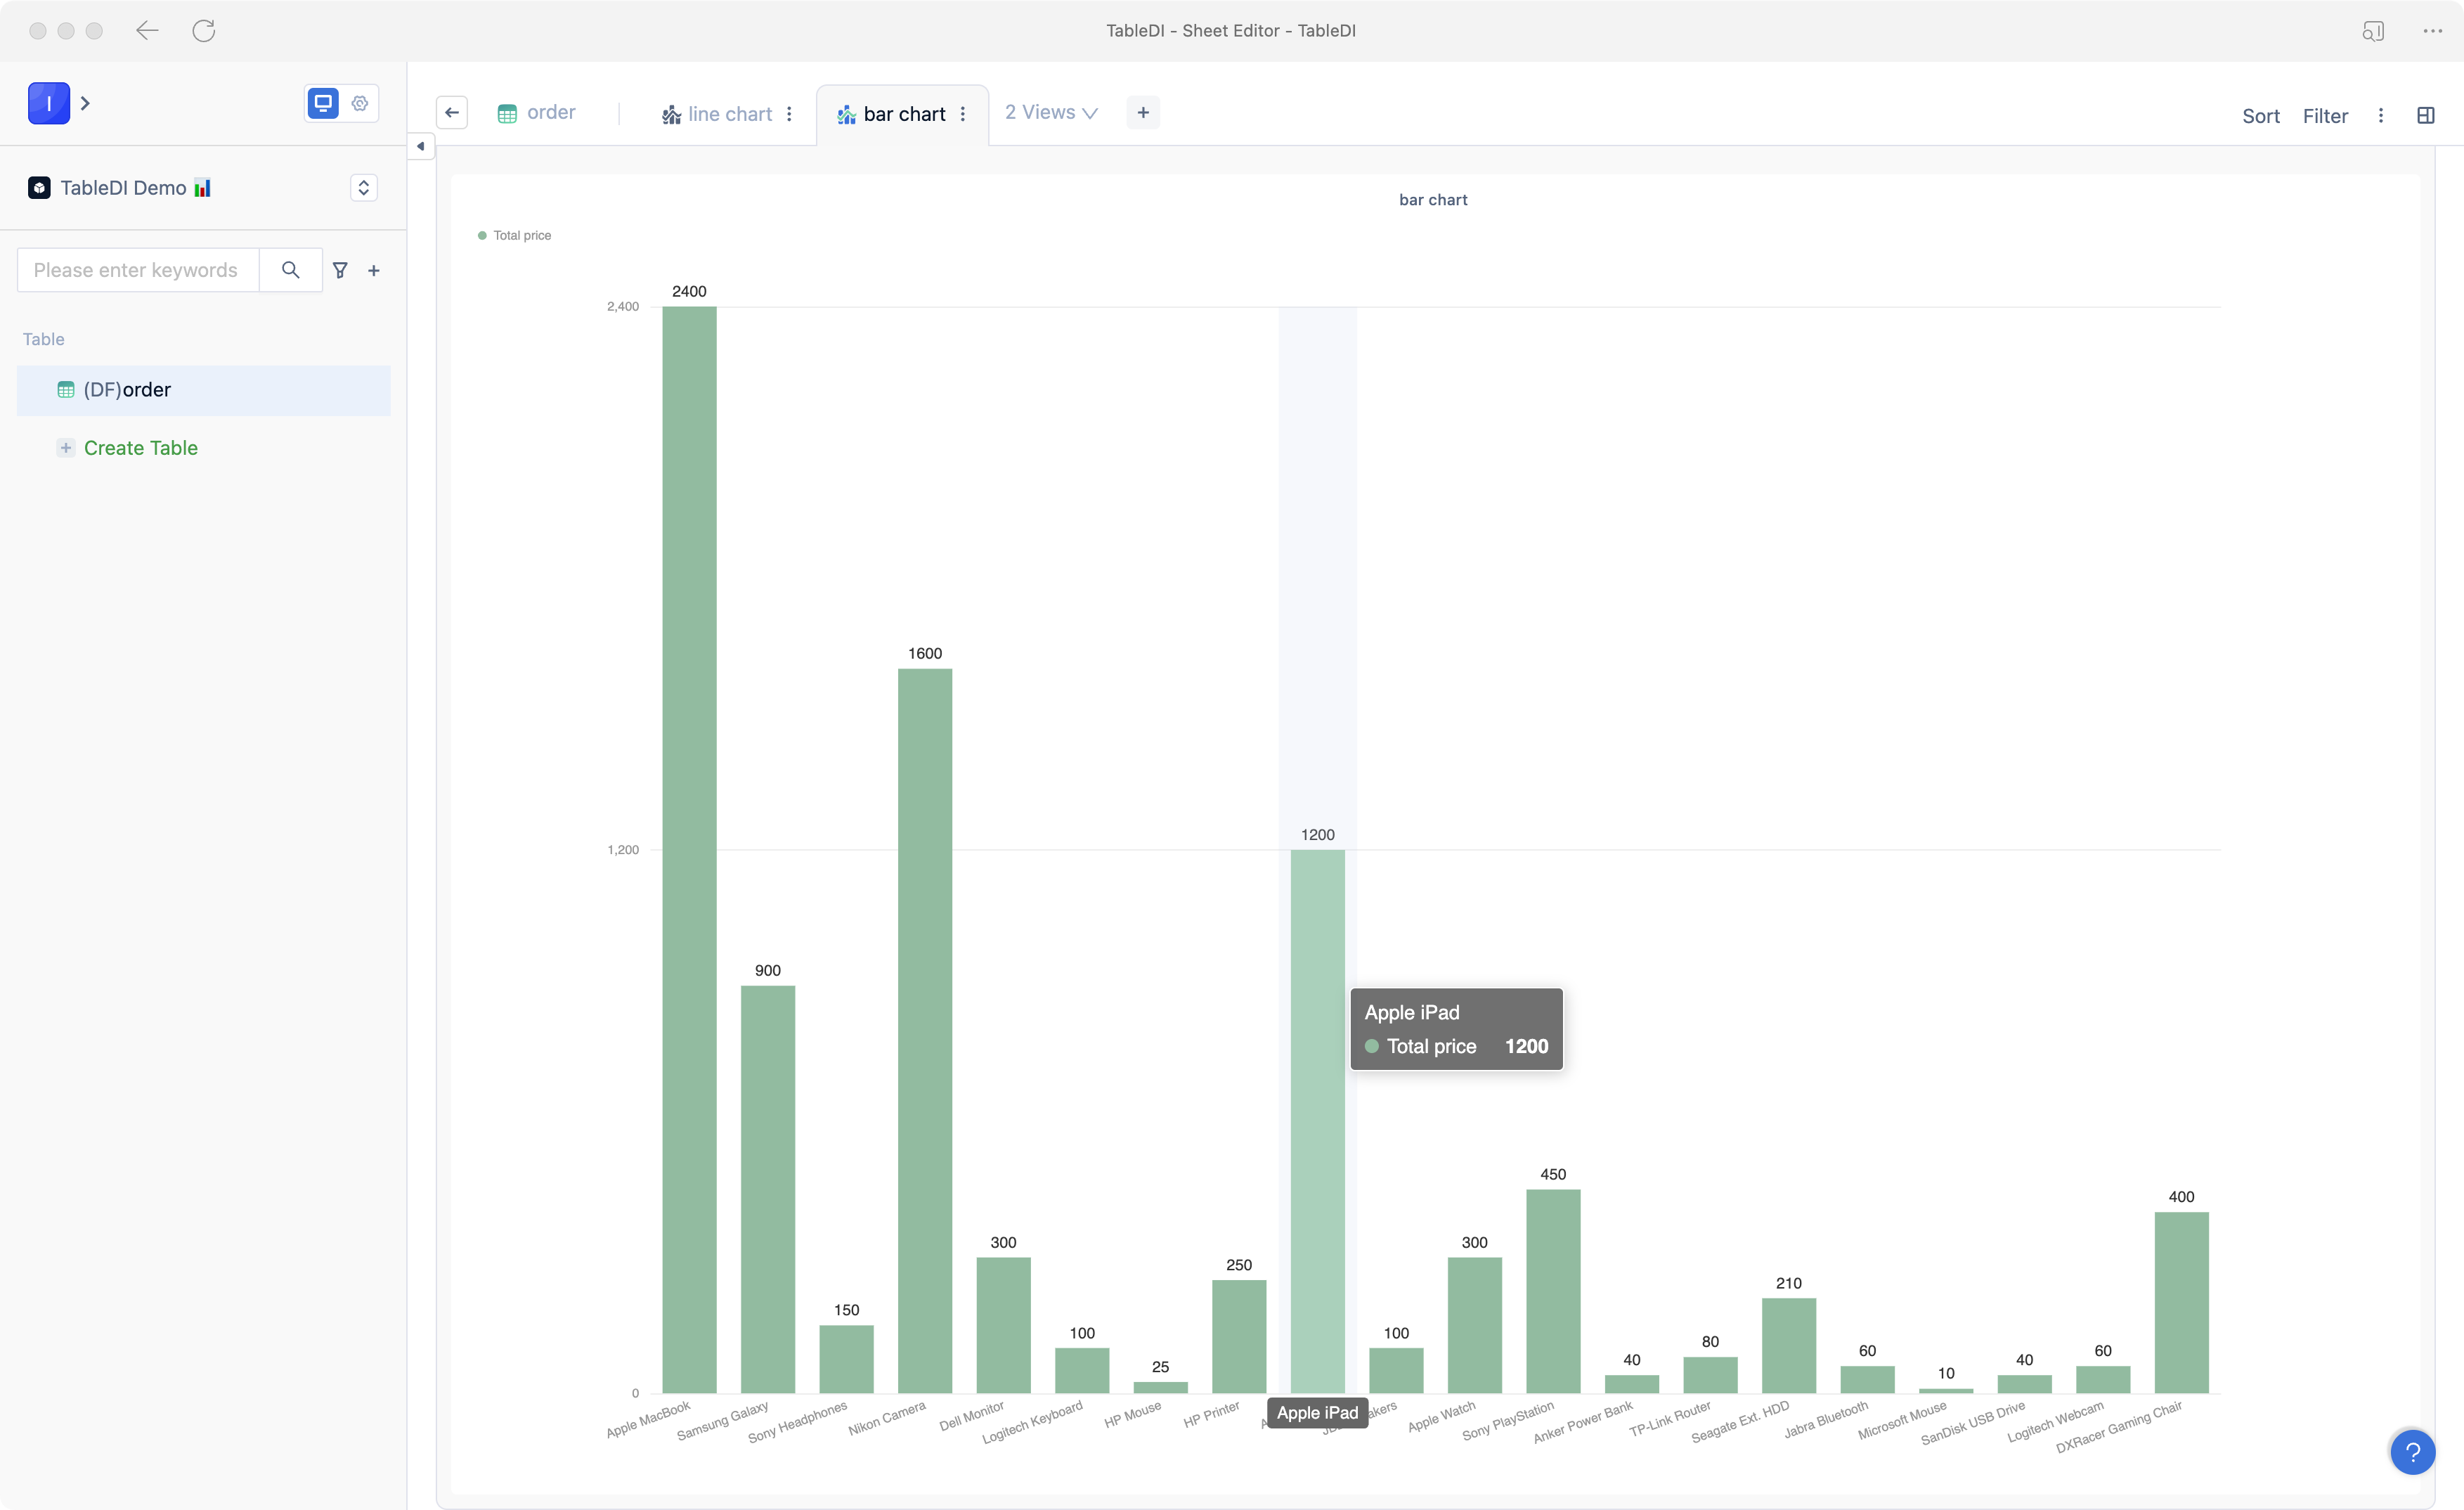Click the Nikon Camera 1600 bar
Screen dimensions: 2464x1510
coord(925,1030)
